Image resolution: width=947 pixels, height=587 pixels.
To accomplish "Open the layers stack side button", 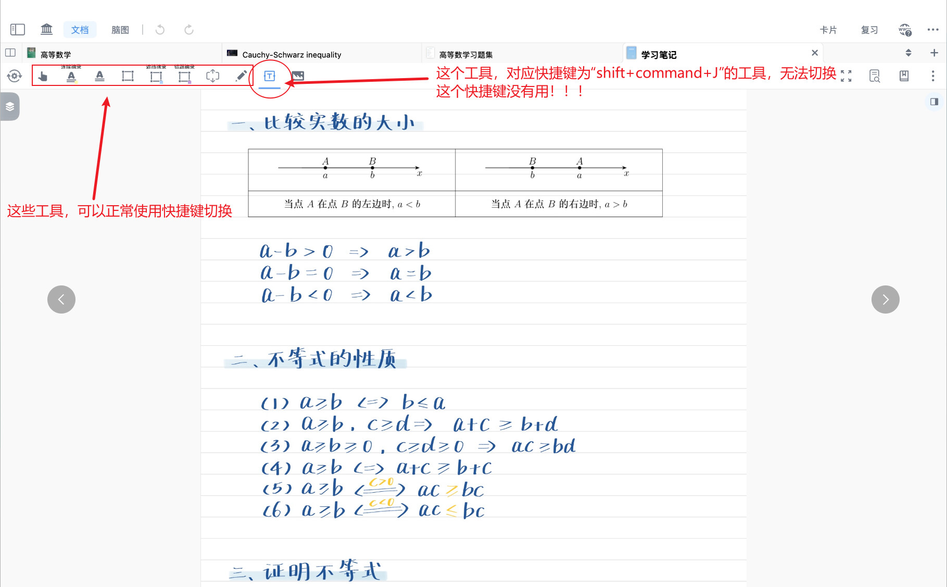I will click(10, 107).
